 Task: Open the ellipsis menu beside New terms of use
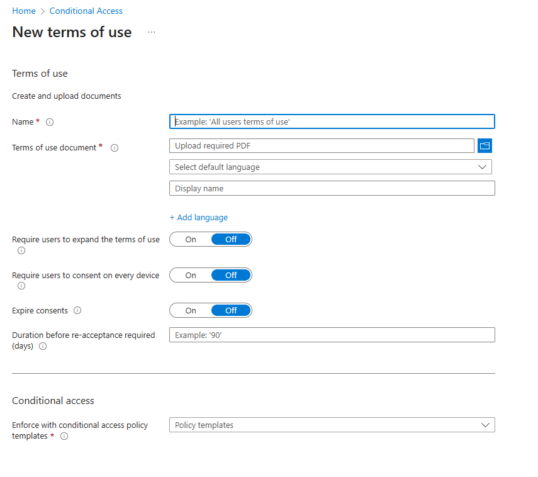click(x=152, y=32)
